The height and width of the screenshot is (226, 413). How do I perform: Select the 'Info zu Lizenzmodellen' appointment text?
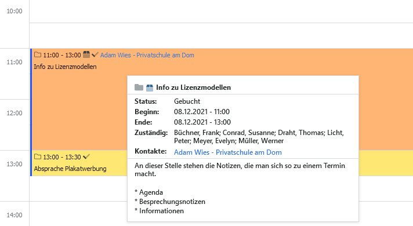[65, 67]
